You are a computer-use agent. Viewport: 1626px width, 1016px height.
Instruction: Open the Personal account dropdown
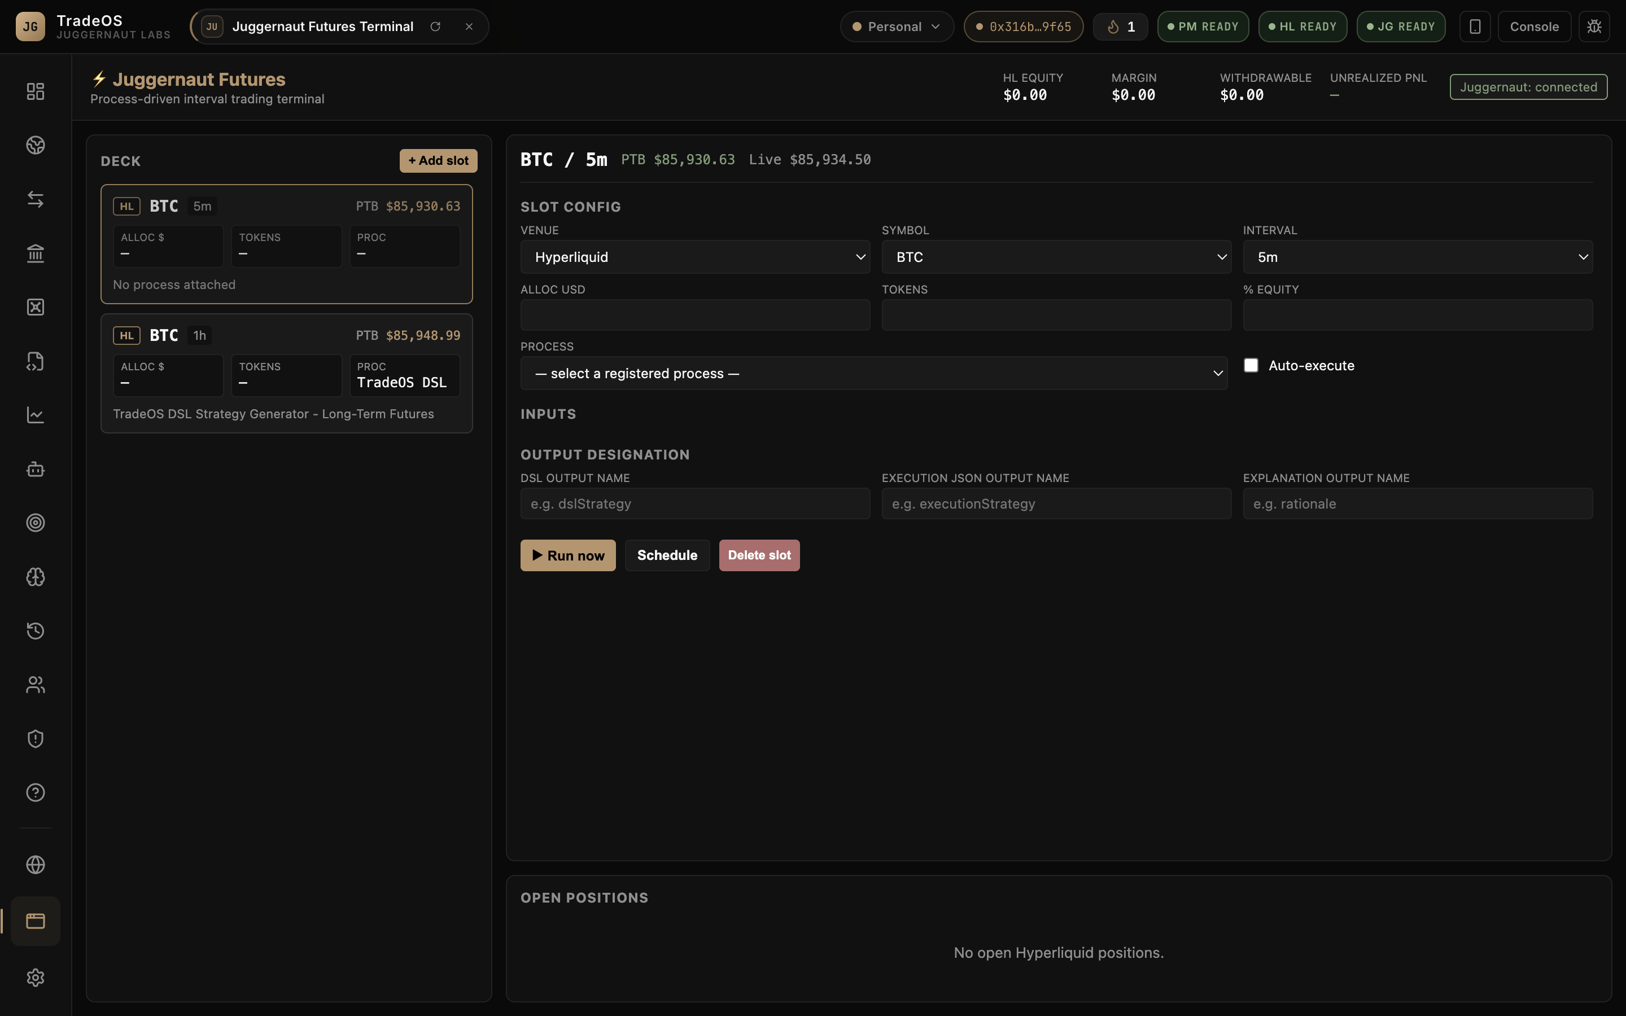(x=897, y=27)
